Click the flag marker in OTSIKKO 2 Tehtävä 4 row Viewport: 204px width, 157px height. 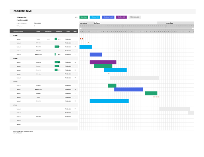109,74
